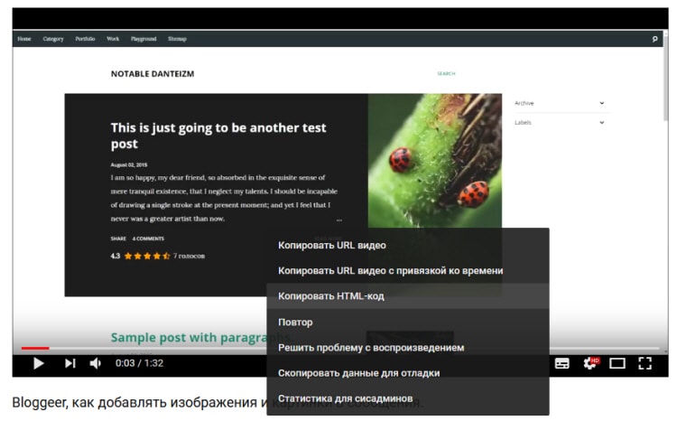Choose Копировать URL видео с привязкой ко времени
Image resolution: width=677 pixels, height=421 pixels.
(x=408, y=271)
